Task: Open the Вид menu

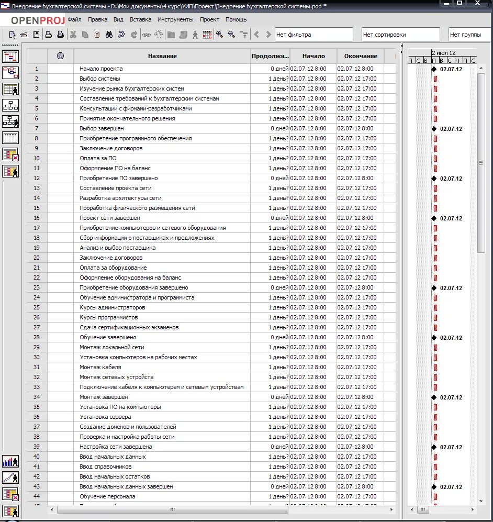Action: click(x=118, y=19)
